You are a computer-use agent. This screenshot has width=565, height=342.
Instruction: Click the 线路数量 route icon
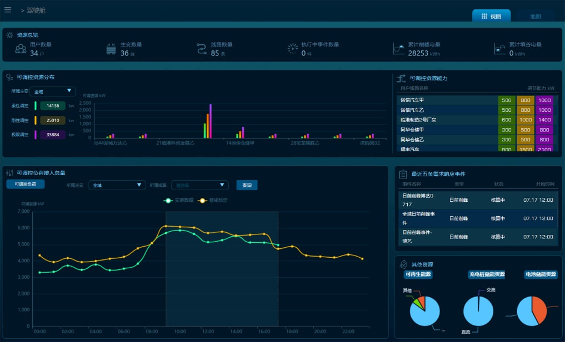[202, 49]
